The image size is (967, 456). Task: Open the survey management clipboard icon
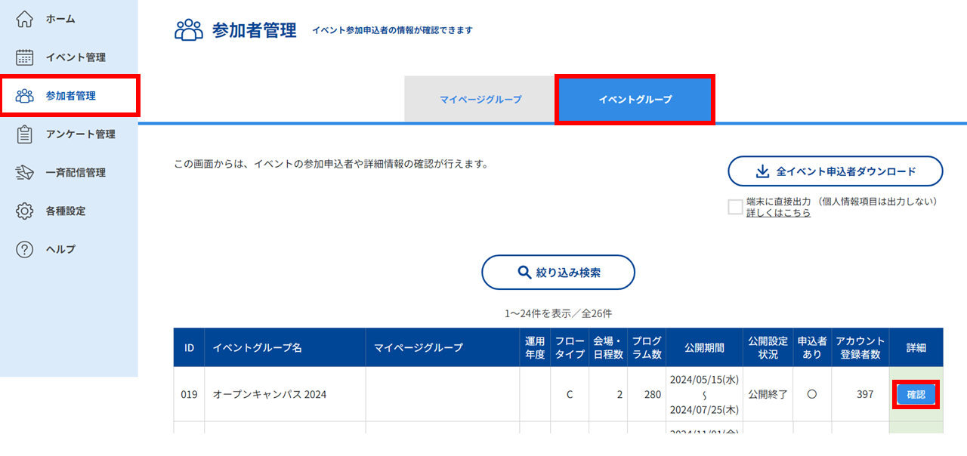pyautogui.click(x=25, y=134)
